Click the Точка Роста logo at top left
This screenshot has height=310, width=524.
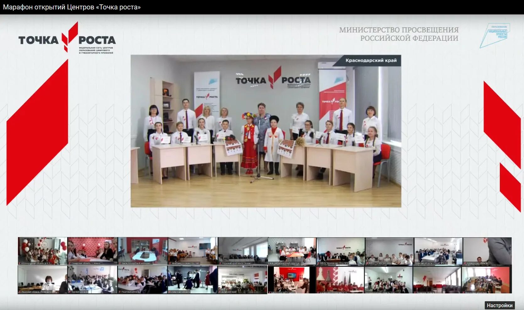point(67,38)
